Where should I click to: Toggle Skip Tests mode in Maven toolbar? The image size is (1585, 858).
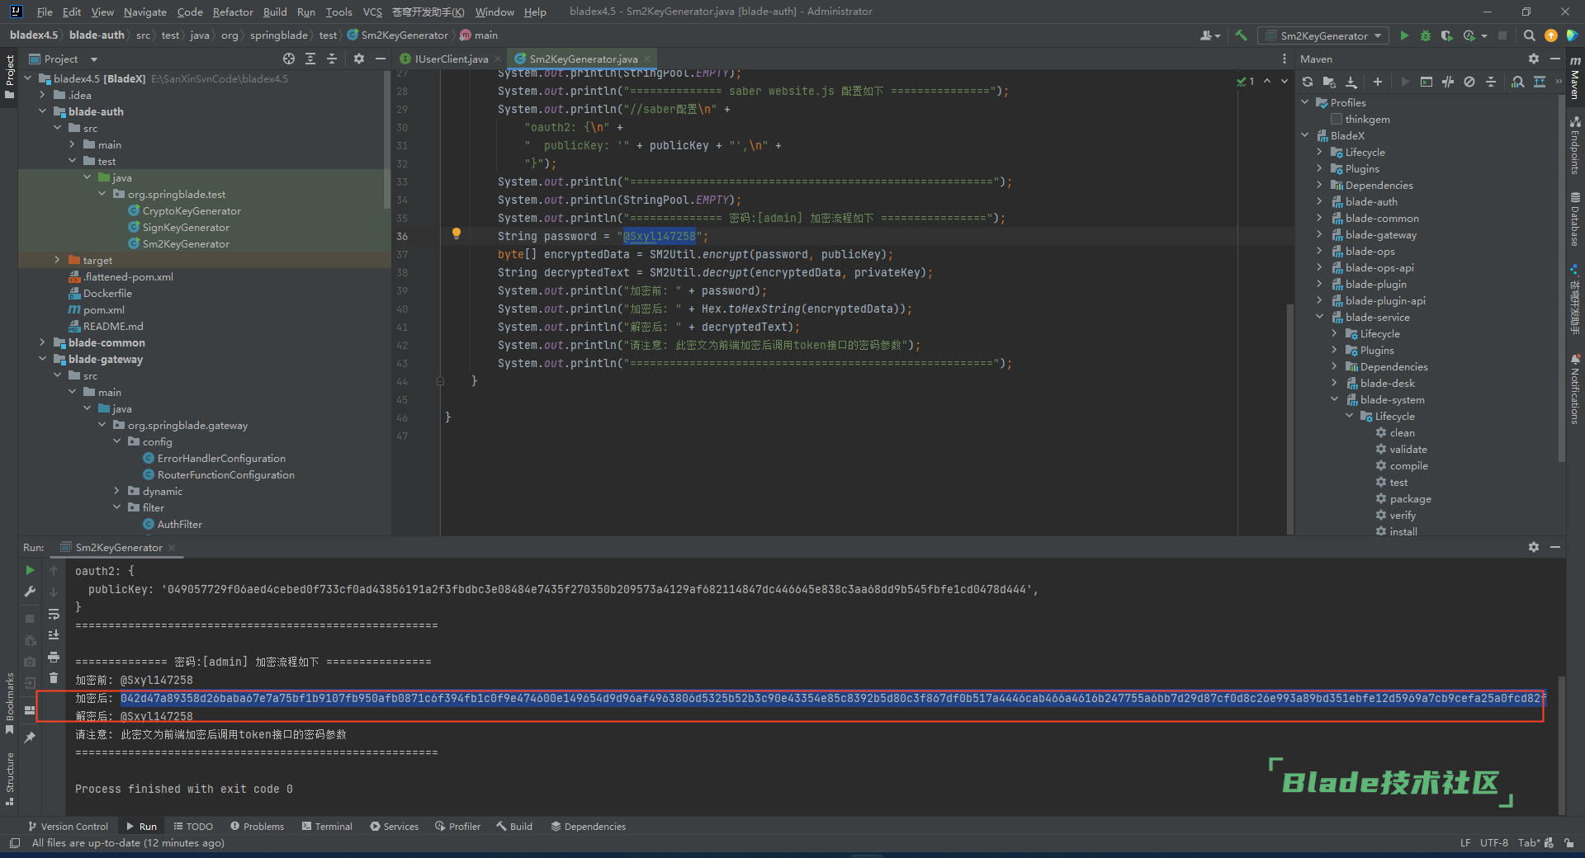pos(1469,82)
